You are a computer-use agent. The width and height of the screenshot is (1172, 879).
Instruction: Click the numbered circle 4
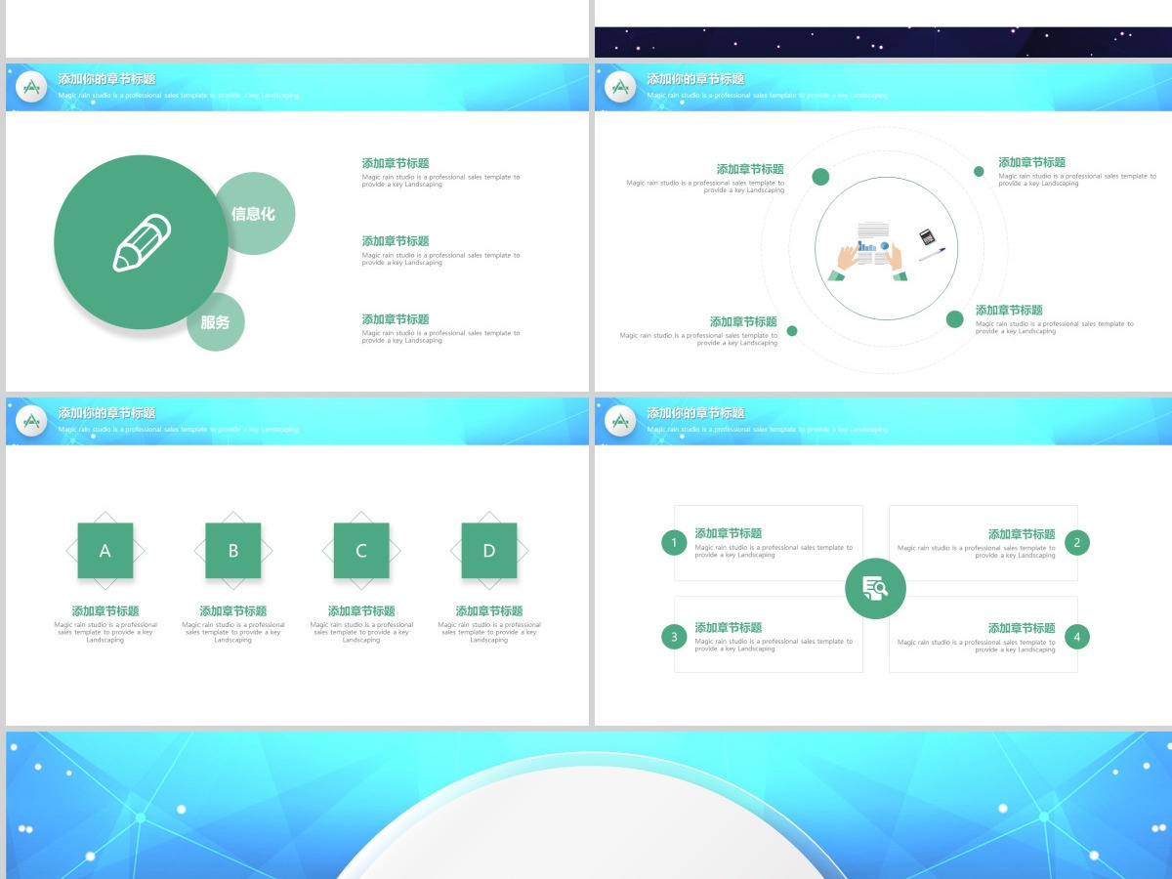coord(1077,638)
